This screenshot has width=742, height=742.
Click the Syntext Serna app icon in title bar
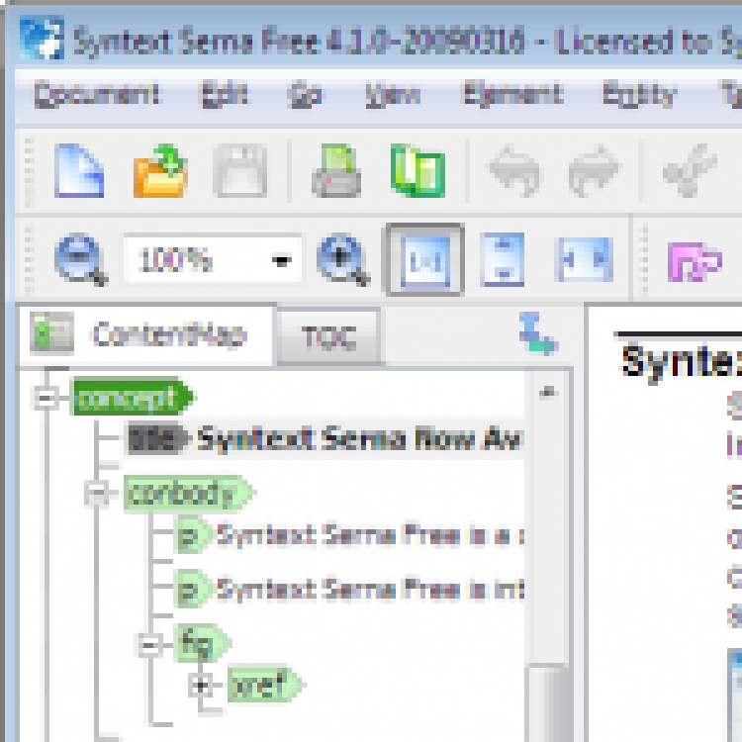coord(43,39)
